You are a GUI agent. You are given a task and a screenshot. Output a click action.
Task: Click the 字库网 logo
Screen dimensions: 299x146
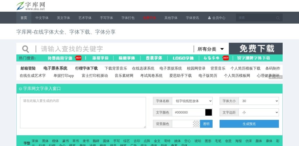31,6
